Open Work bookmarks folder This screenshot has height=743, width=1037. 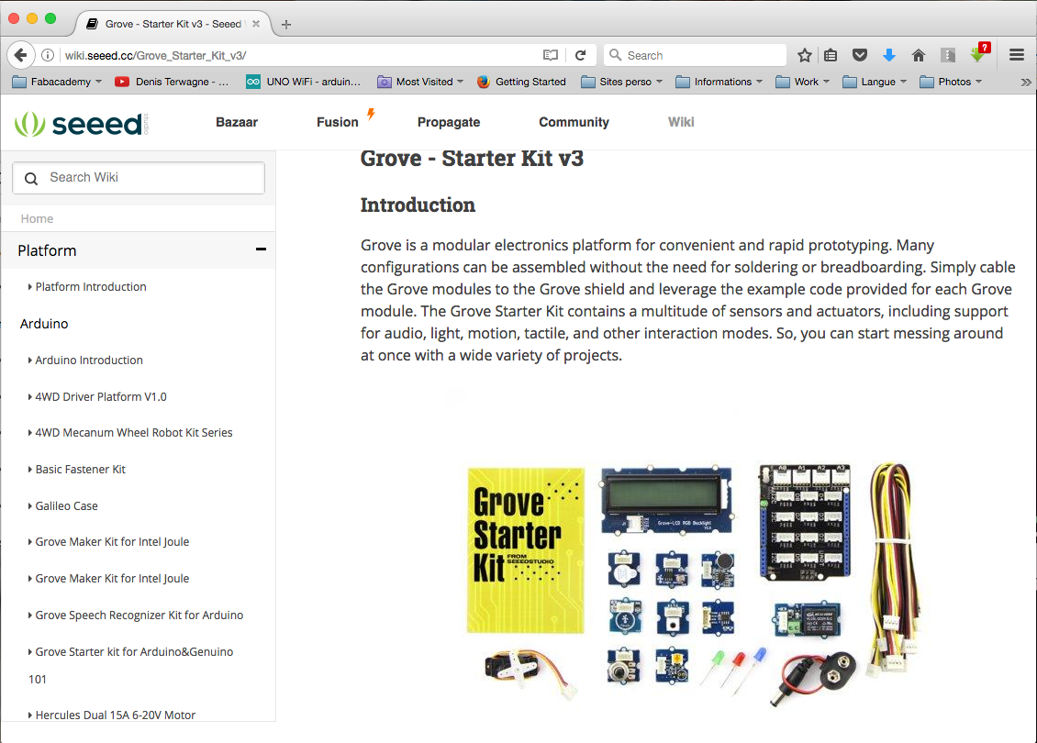tap(802, 82)
